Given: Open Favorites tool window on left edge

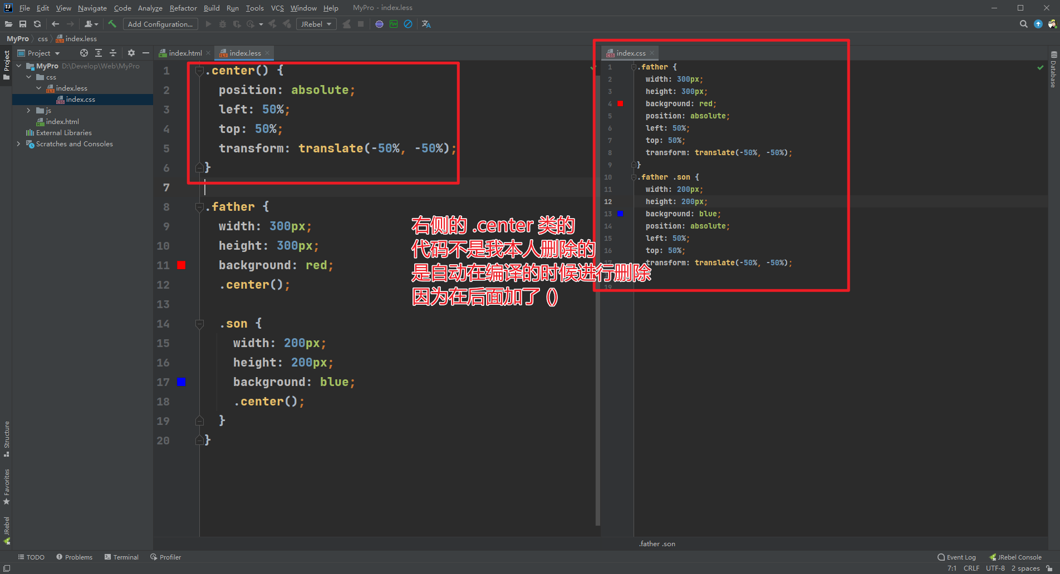Looking at the screenshot, I should click(7, 487).
